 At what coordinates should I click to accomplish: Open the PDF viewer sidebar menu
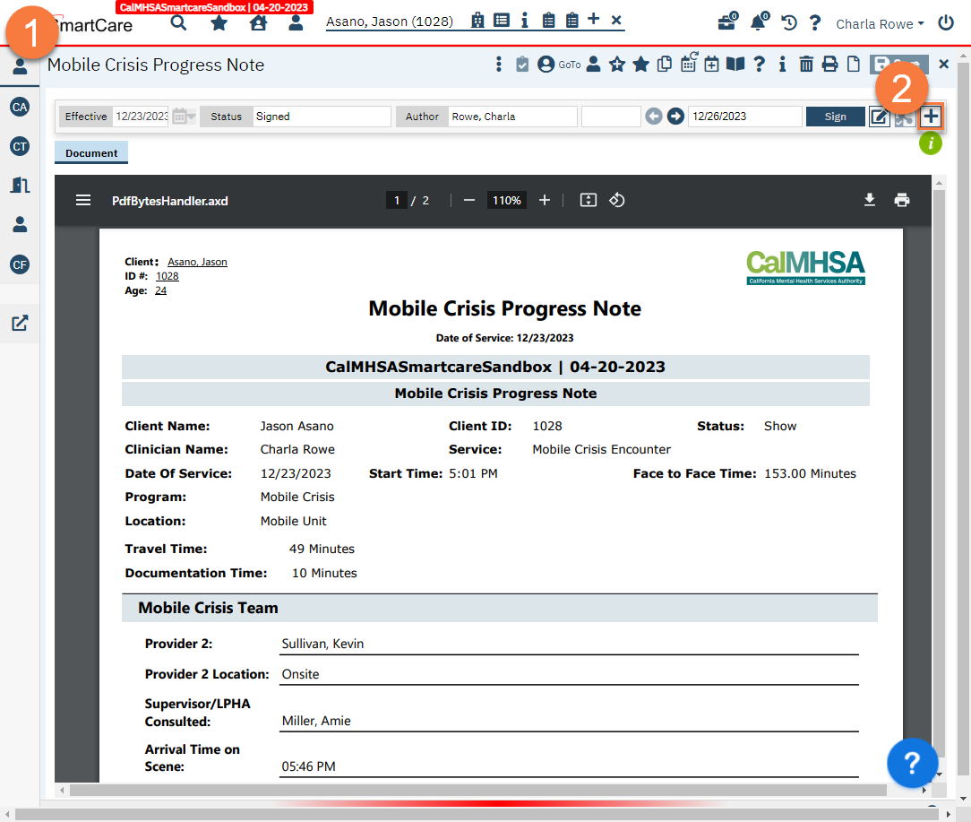(83, 199)
